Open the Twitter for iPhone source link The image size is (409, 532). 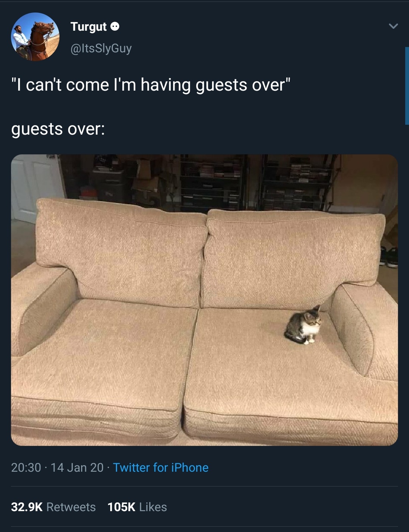click(x=161, y=468)
